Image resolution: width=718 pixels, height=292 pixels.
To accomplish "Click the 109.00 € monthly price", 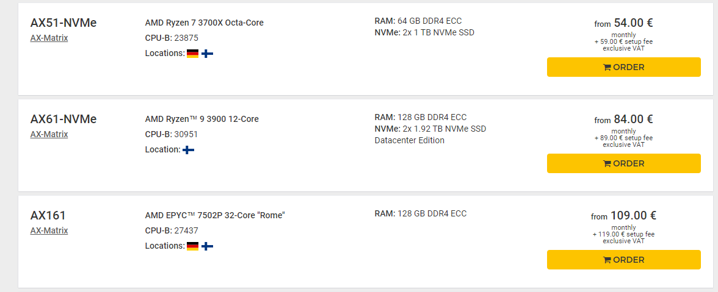I will pyautogui.click(x=633, y=216).
